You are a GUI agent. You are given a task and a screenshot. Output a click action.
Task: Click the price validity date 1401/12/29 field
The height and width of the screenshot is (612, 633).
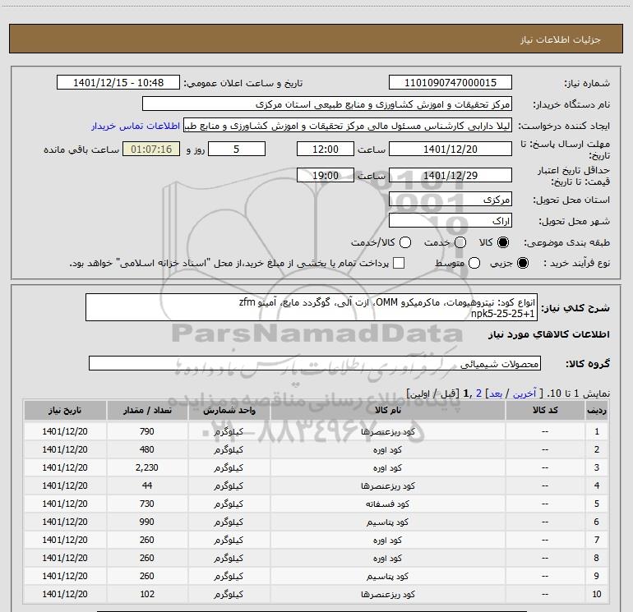(450, 175)
